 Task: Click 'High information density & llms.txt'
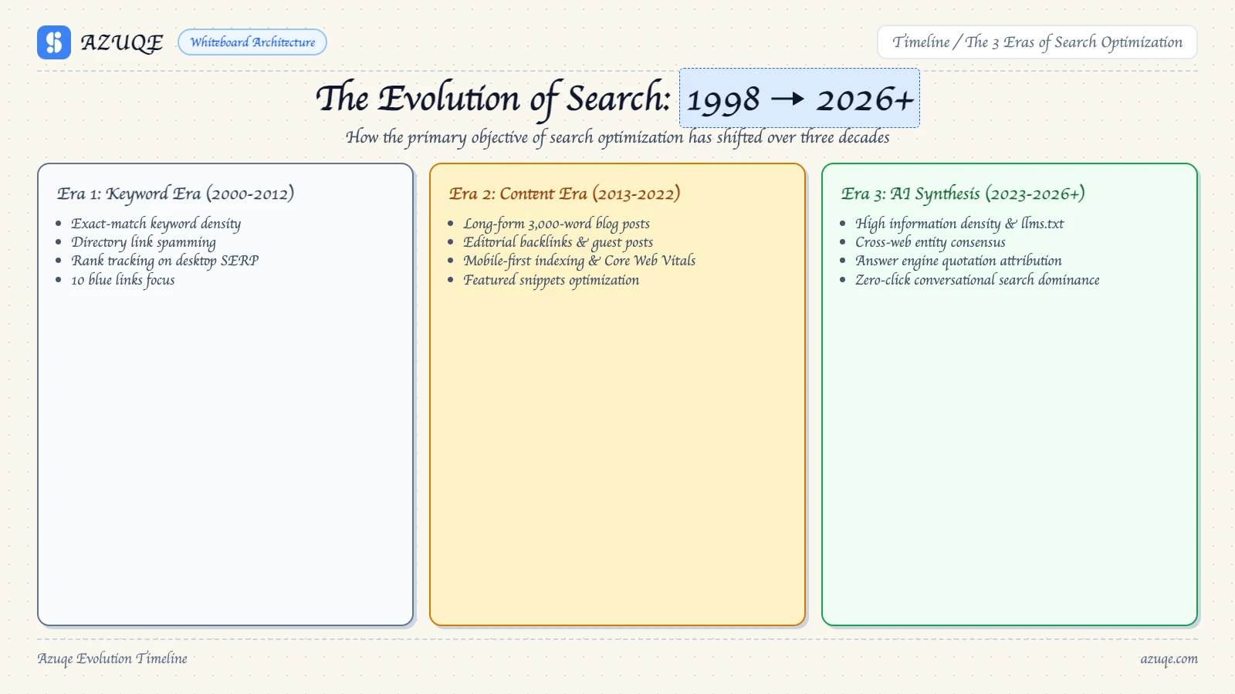[959, 224]
